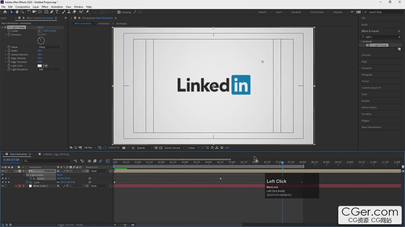Click the frame blending icon in timeline
This screenshot has height=227, width=405.
95,161
